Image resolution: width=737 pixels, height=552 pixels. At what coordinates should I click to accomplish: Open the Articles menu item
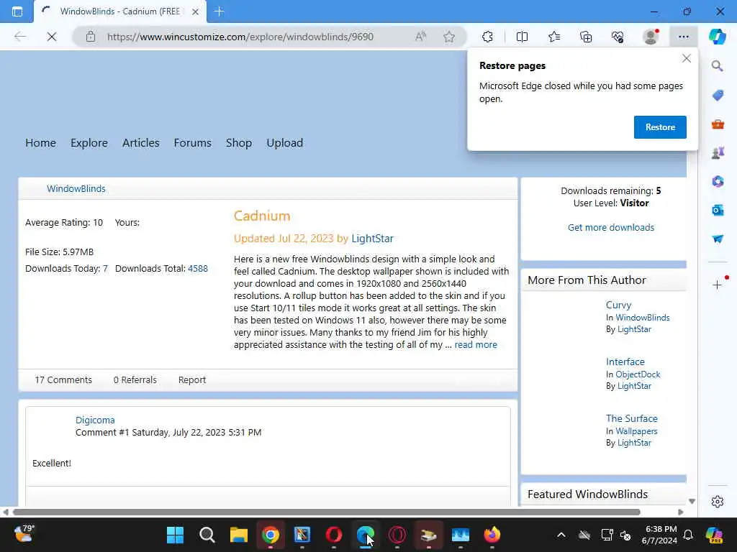[x=140, y=143]
